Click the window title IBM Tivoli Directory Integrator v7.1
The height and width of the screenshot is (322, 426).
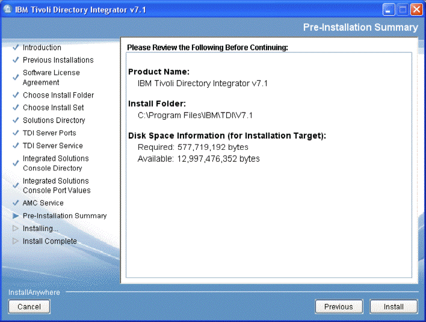pos(81,10)
